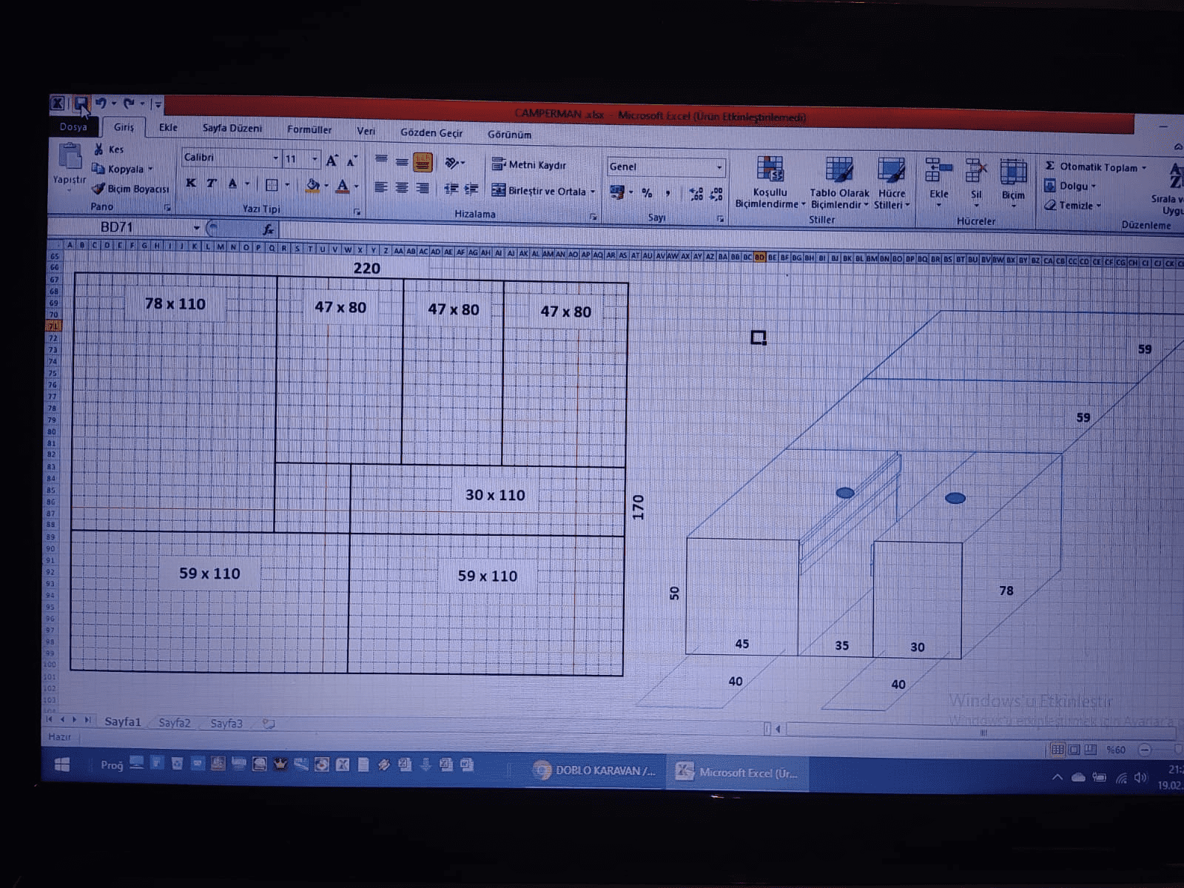This screenshot has width=1184, height=888.
Task: Switch to the Sayfa3 sheet tab
Action: (x=226, y=724)
